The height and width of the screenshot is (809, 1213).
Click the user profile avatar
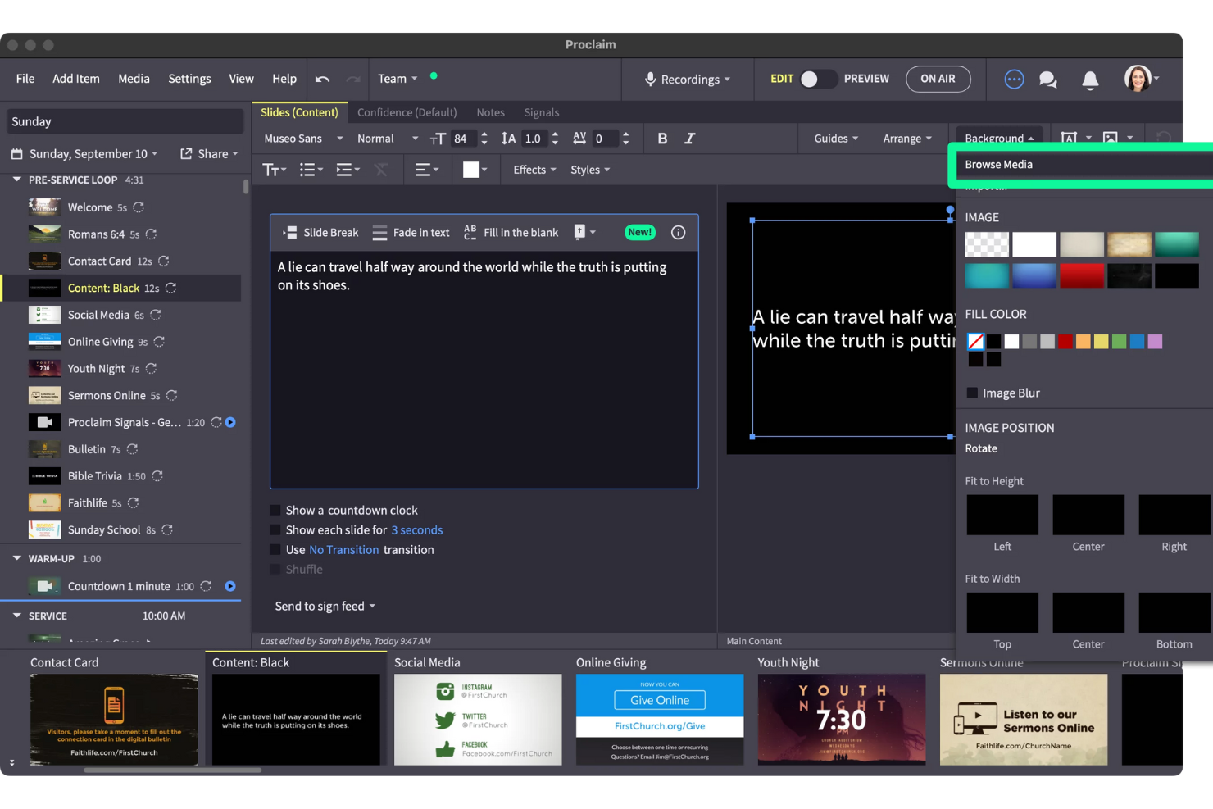coord(1137,79)
